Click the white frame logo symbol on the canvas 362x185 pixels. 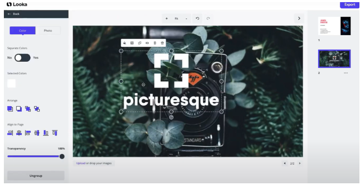click(x=171, y=70)
